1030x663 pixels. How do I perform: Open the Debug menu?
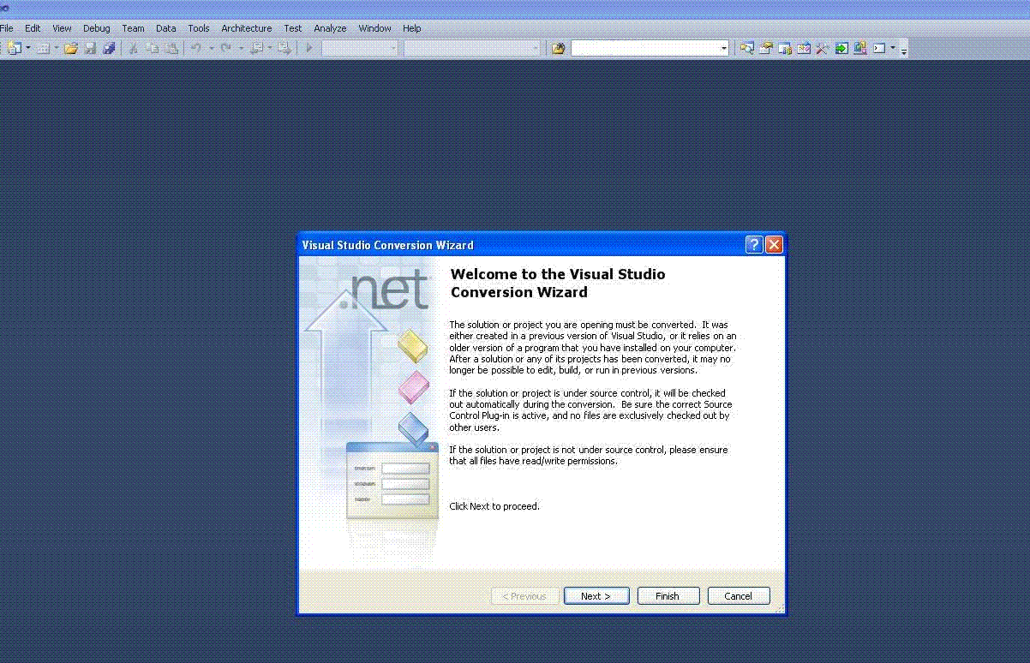pos(97,28)
